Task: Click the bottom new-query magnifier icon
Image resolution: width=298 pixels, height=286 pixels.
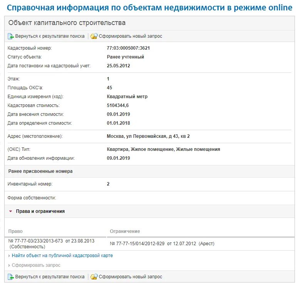Action: point(94,277)
